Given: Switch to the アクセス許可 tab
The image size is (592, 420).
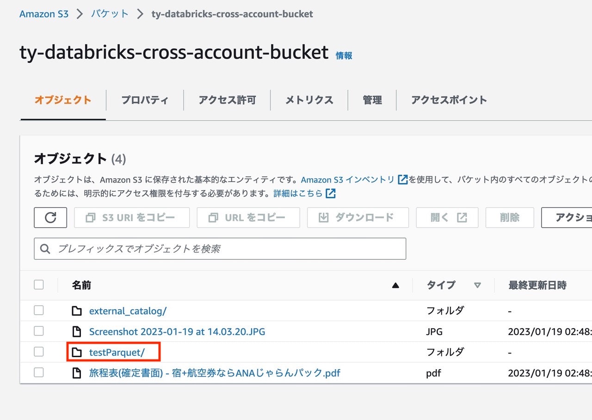Looking at the screenshot, I should point(227,100).
